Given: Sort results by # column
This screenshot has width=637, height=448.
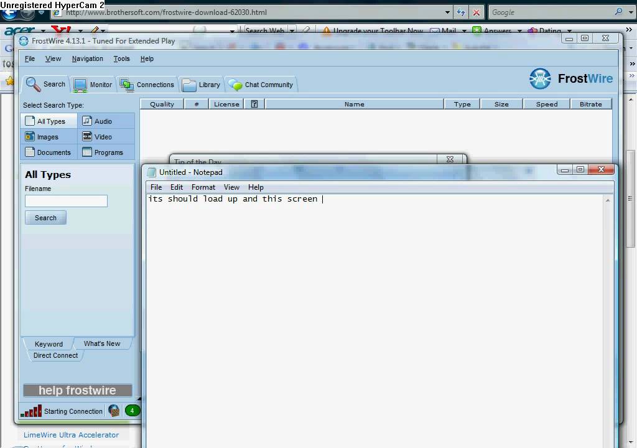Looking at the screenshot, I should (x=196, y=104).
